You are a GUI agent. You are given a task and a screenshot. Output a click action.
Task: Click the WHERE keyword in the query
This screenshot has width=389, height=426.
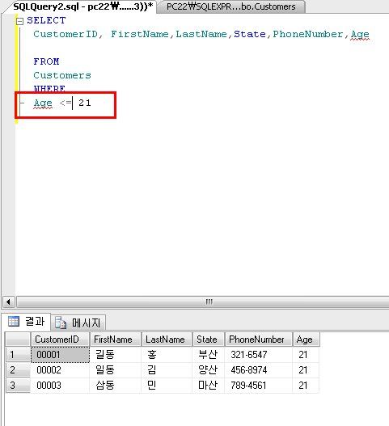[x=49, y=88]
